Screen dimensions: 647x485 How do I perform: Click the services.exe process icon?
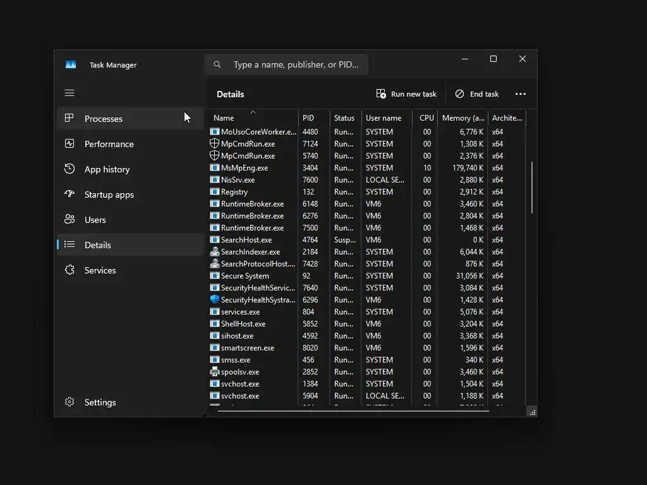(x=215, y=311)
